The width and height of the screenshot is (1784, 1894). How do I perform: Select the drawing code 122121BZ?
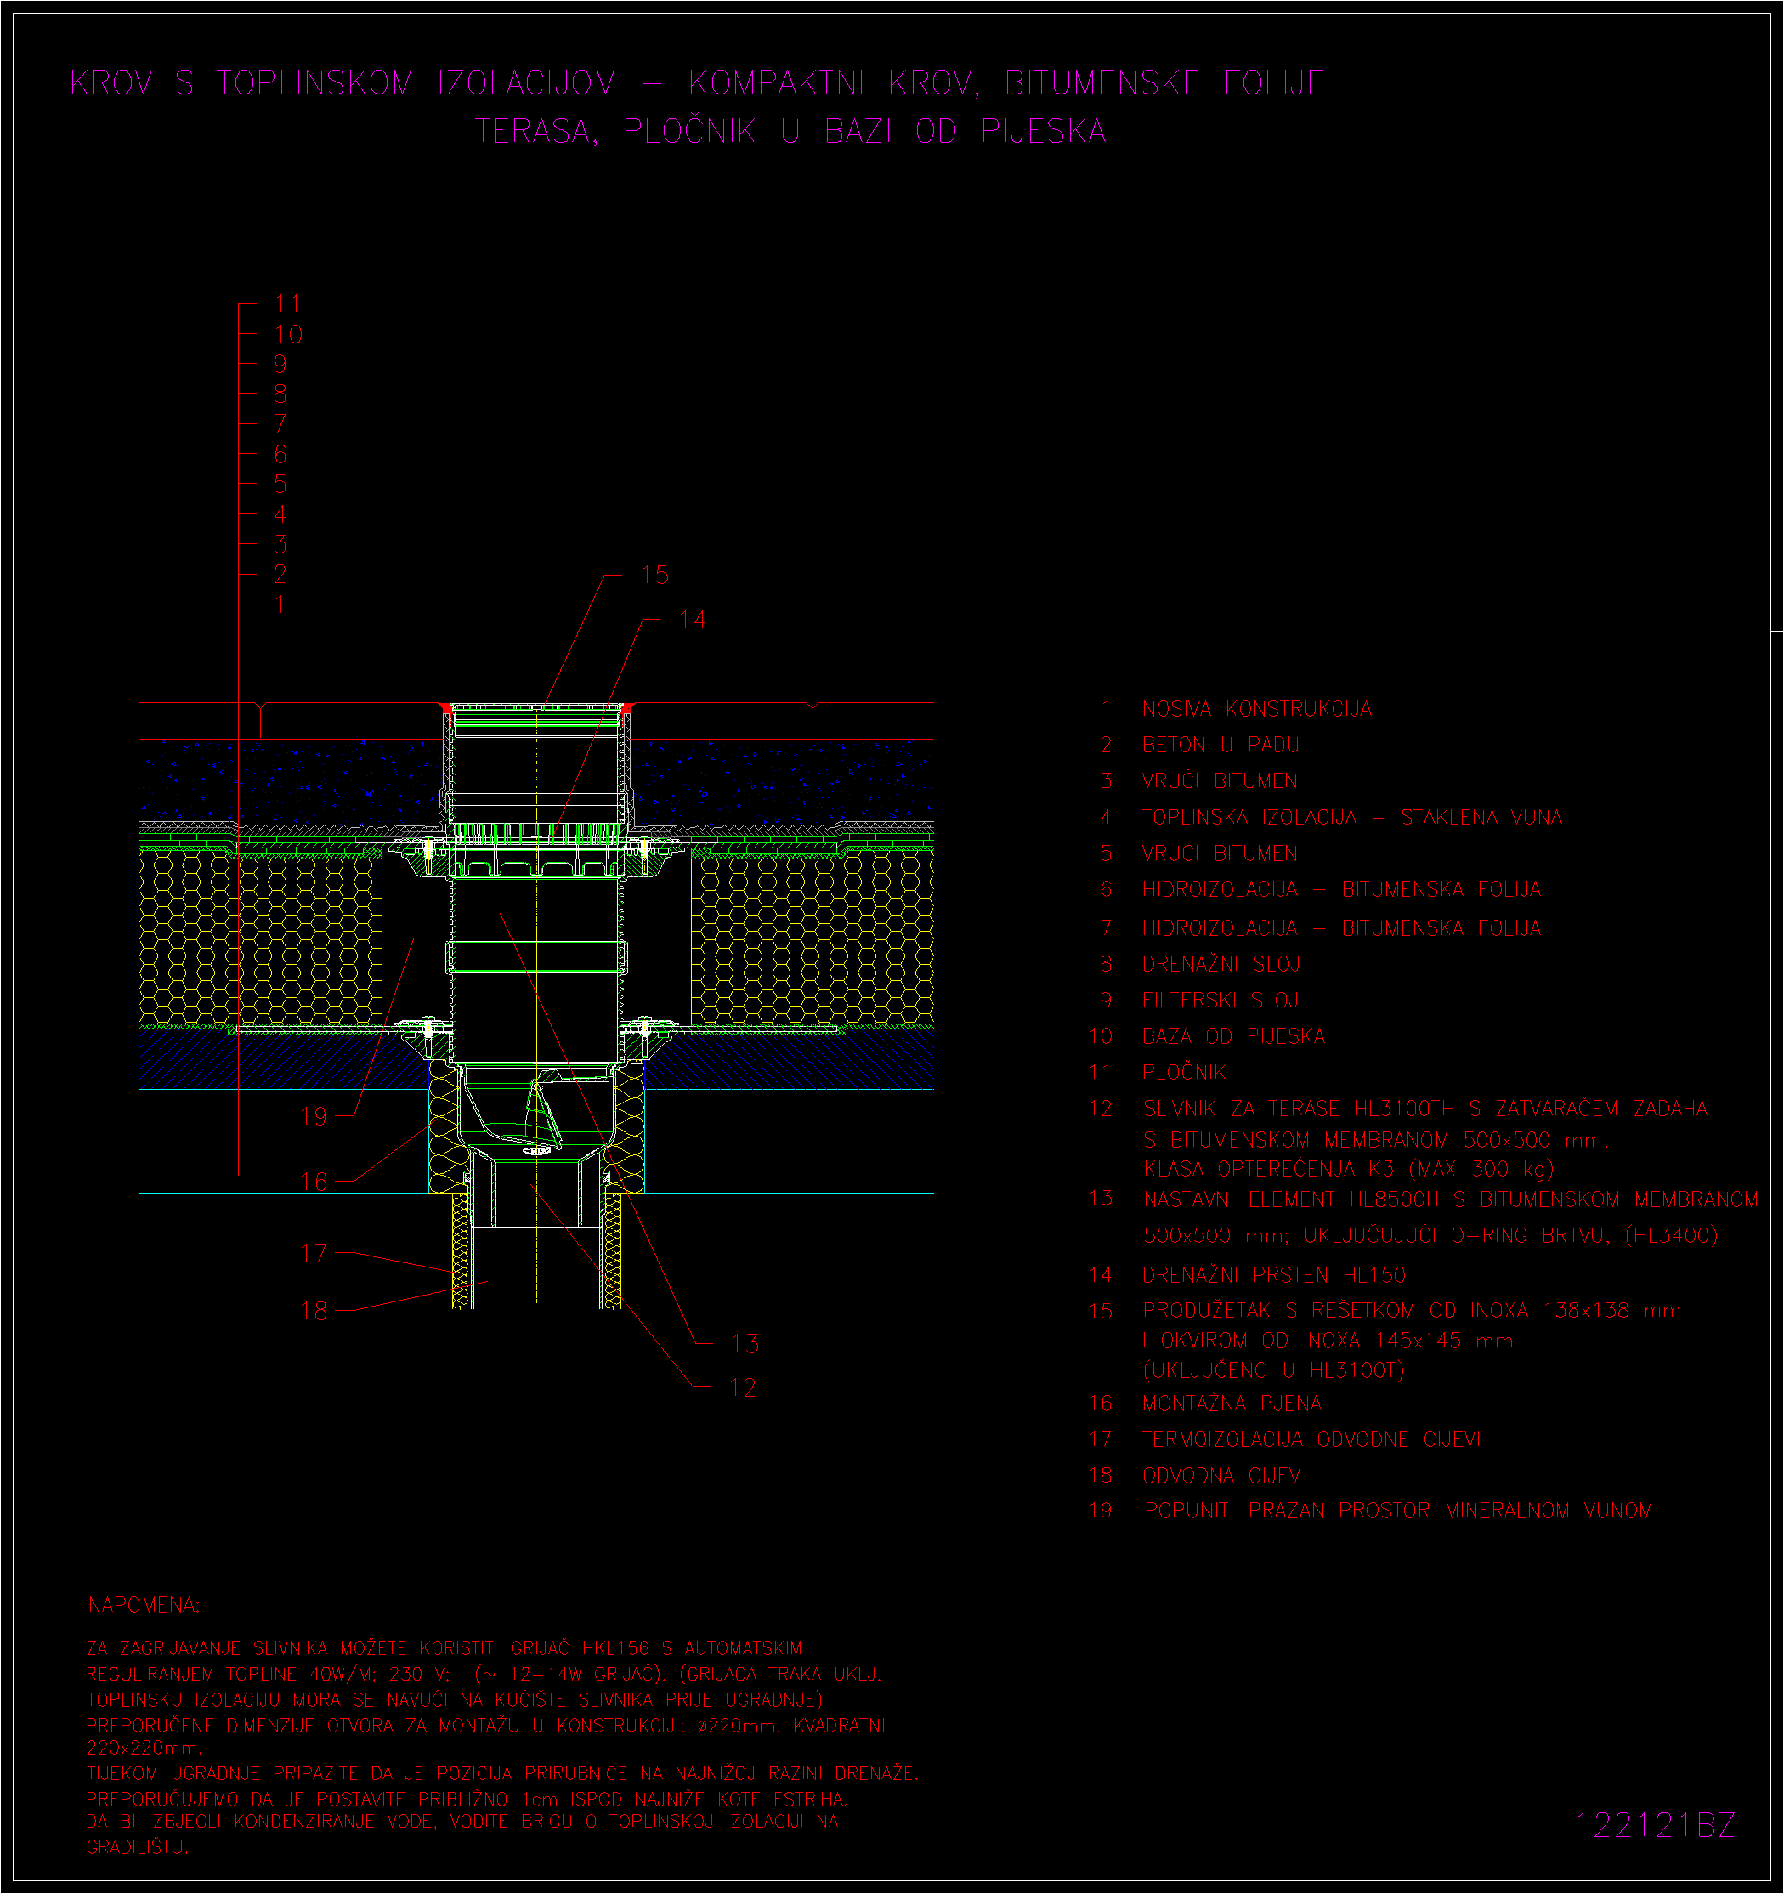click(1655, 1825)
